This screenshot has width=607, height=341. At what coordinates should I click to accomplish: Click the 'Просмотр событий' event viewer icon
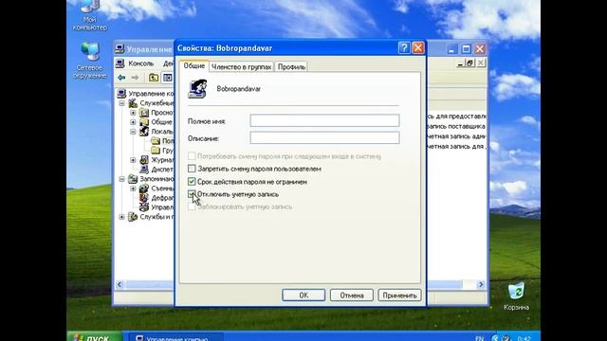pos(144,113)
